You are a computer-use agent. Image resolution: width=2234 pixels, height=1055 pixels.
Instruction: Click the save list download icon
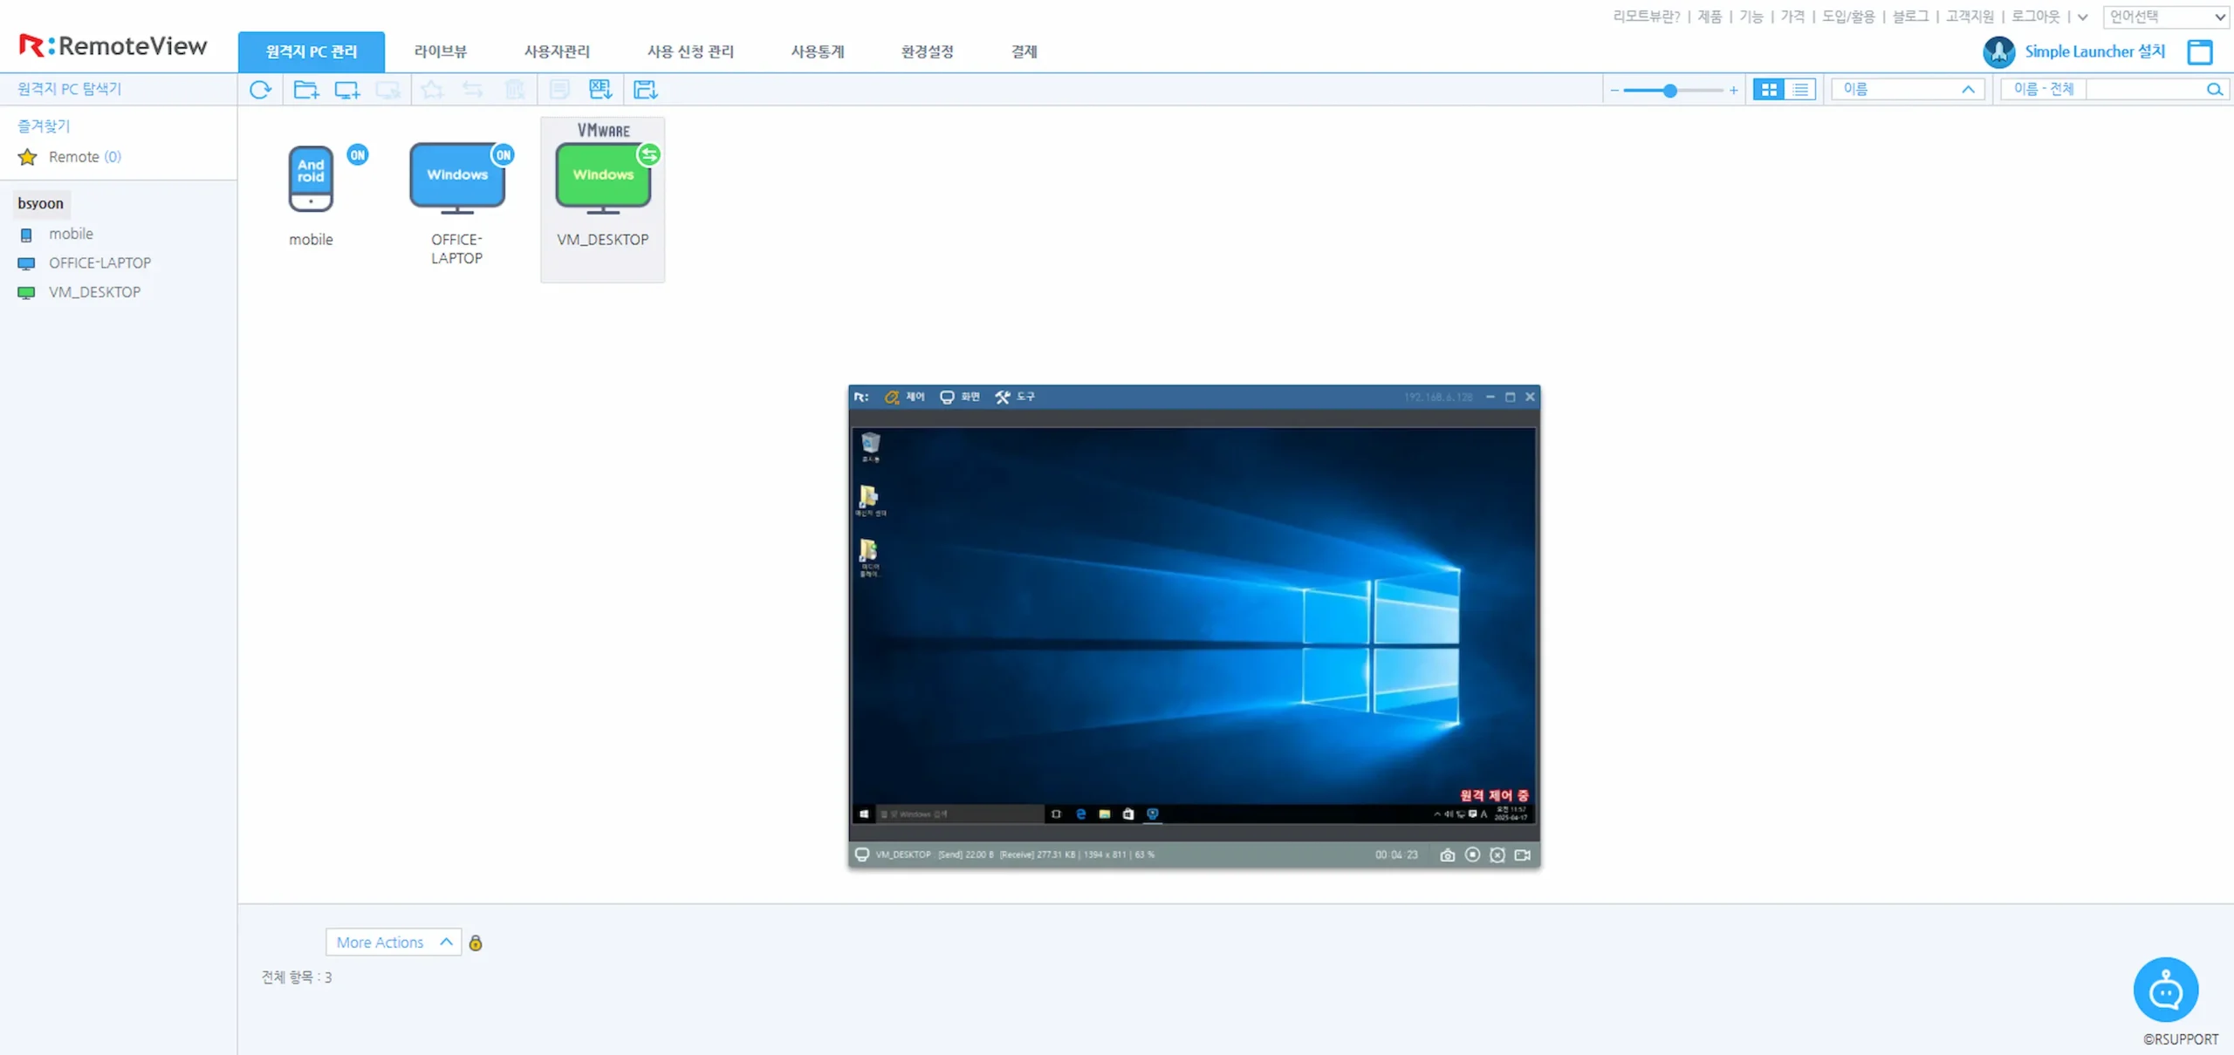pos(645,89)
